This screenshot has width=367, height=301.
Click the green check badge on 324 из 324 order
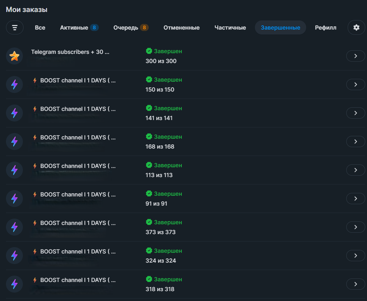[x=149, y=251]
